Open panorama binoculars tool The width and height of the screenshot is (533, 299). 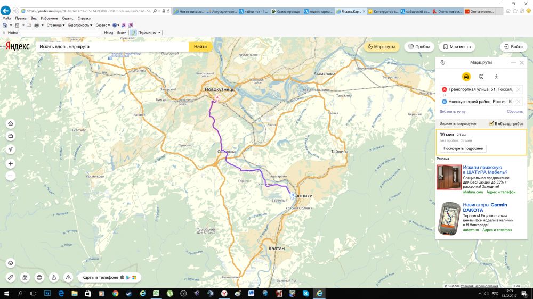point(25,277)
